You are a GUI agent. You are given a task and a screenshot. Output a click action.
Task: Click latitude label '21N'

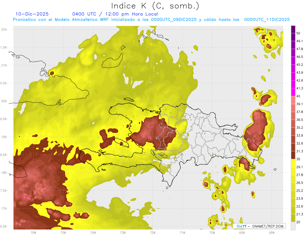click(4, 65)
